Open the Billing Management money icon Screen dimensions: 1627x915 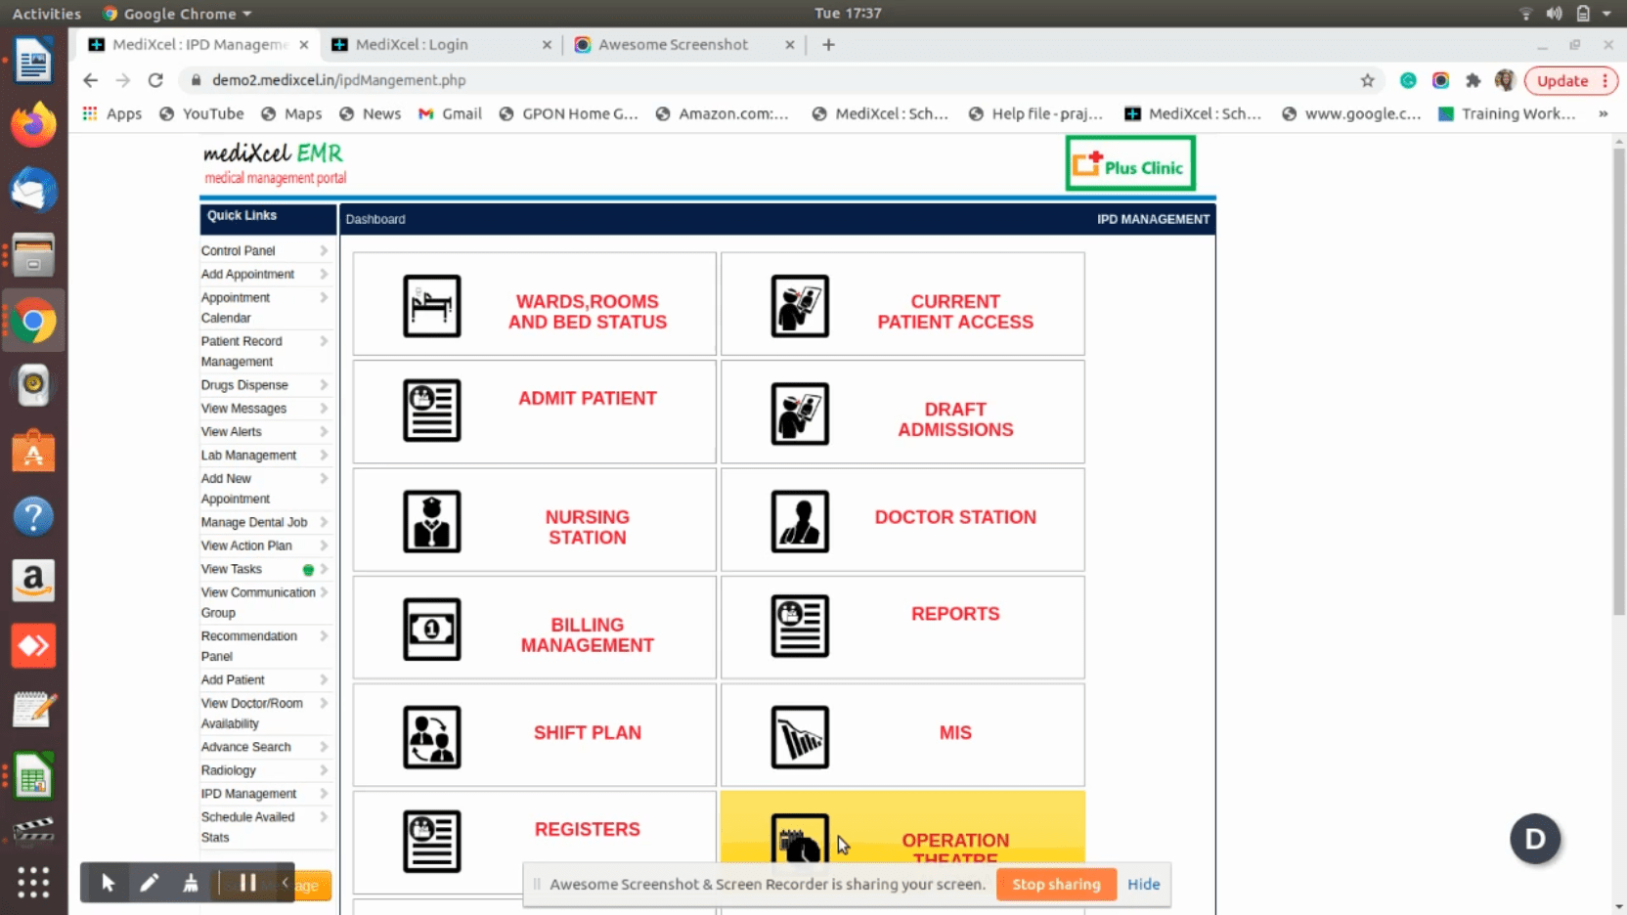pos(431,629)
